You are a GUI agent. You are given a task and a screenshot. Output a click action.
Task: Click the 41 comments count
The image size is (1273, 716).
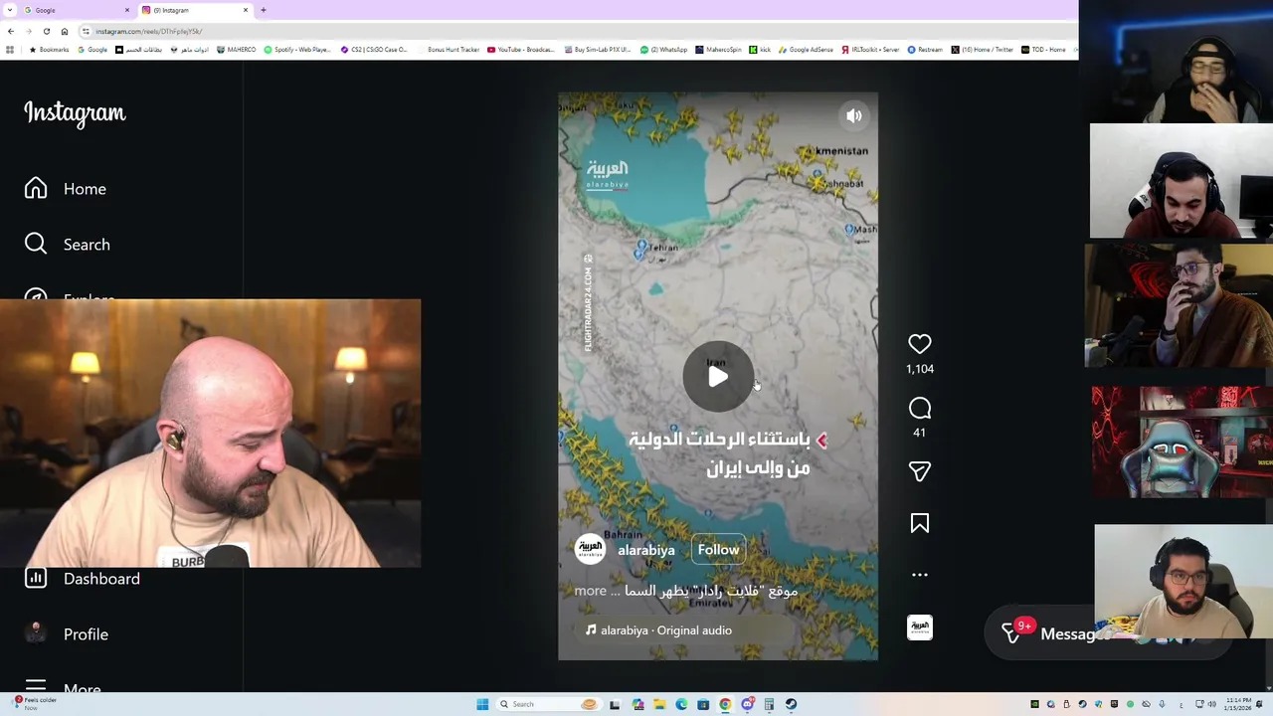[920, 433]
